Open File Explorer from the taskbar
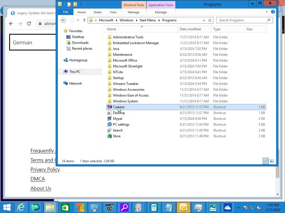Viewport: 285px width, 213px height. pyautogui.click(x=50, y=207)
